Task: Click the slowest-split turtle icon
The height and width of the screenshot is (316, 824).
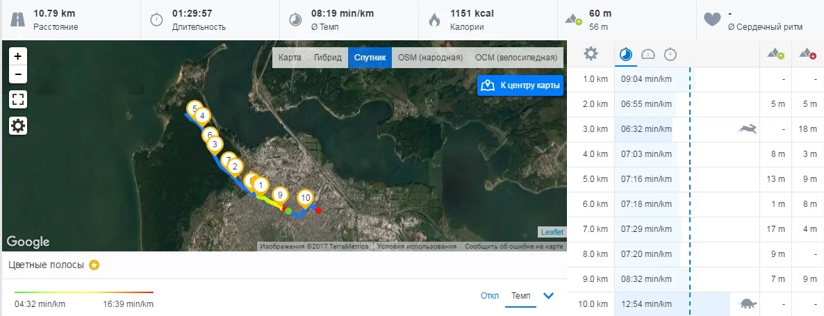Action: pyautogui.click(x=748, y=303)
